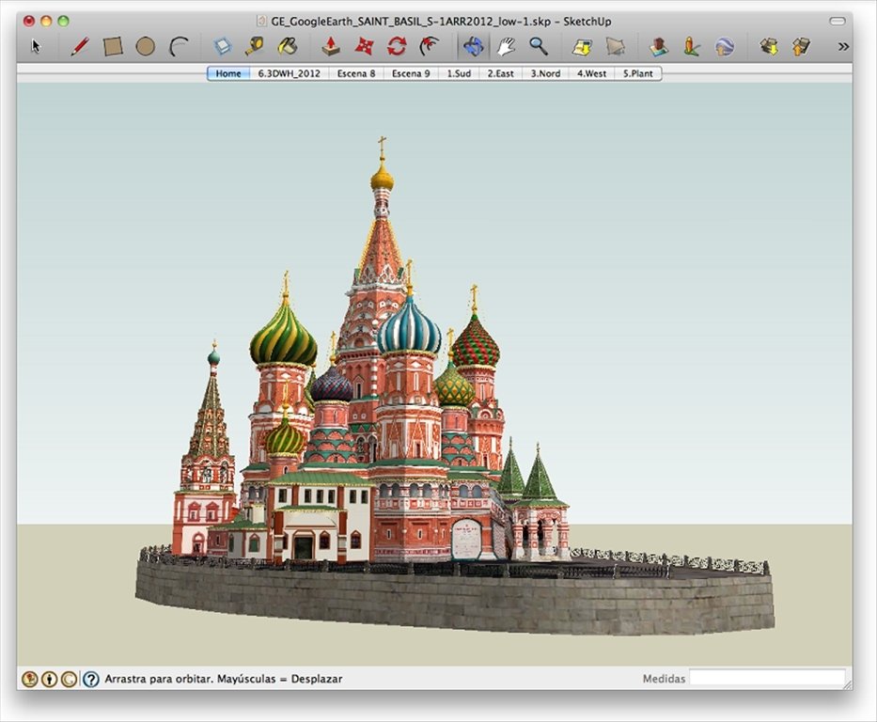Select the Offset tool
The width and height of the screenshot is (877, 722).
[x=429, y=46]
